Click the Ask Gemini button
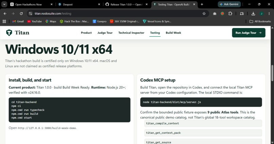 229,4
